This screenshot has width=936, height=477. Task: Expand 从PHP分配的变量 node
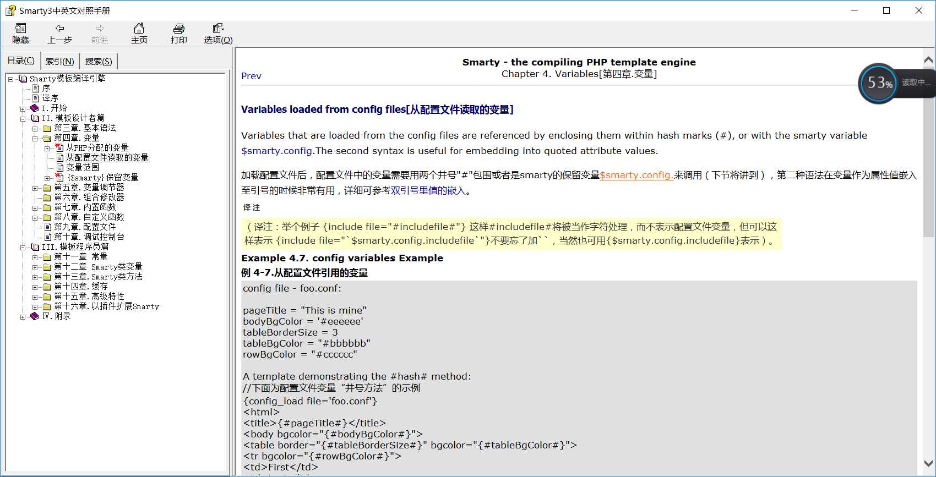[47, 149]
